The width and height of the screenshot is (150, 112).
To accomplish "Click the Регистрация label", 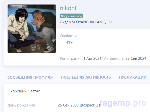I will (x=71, y=59).
